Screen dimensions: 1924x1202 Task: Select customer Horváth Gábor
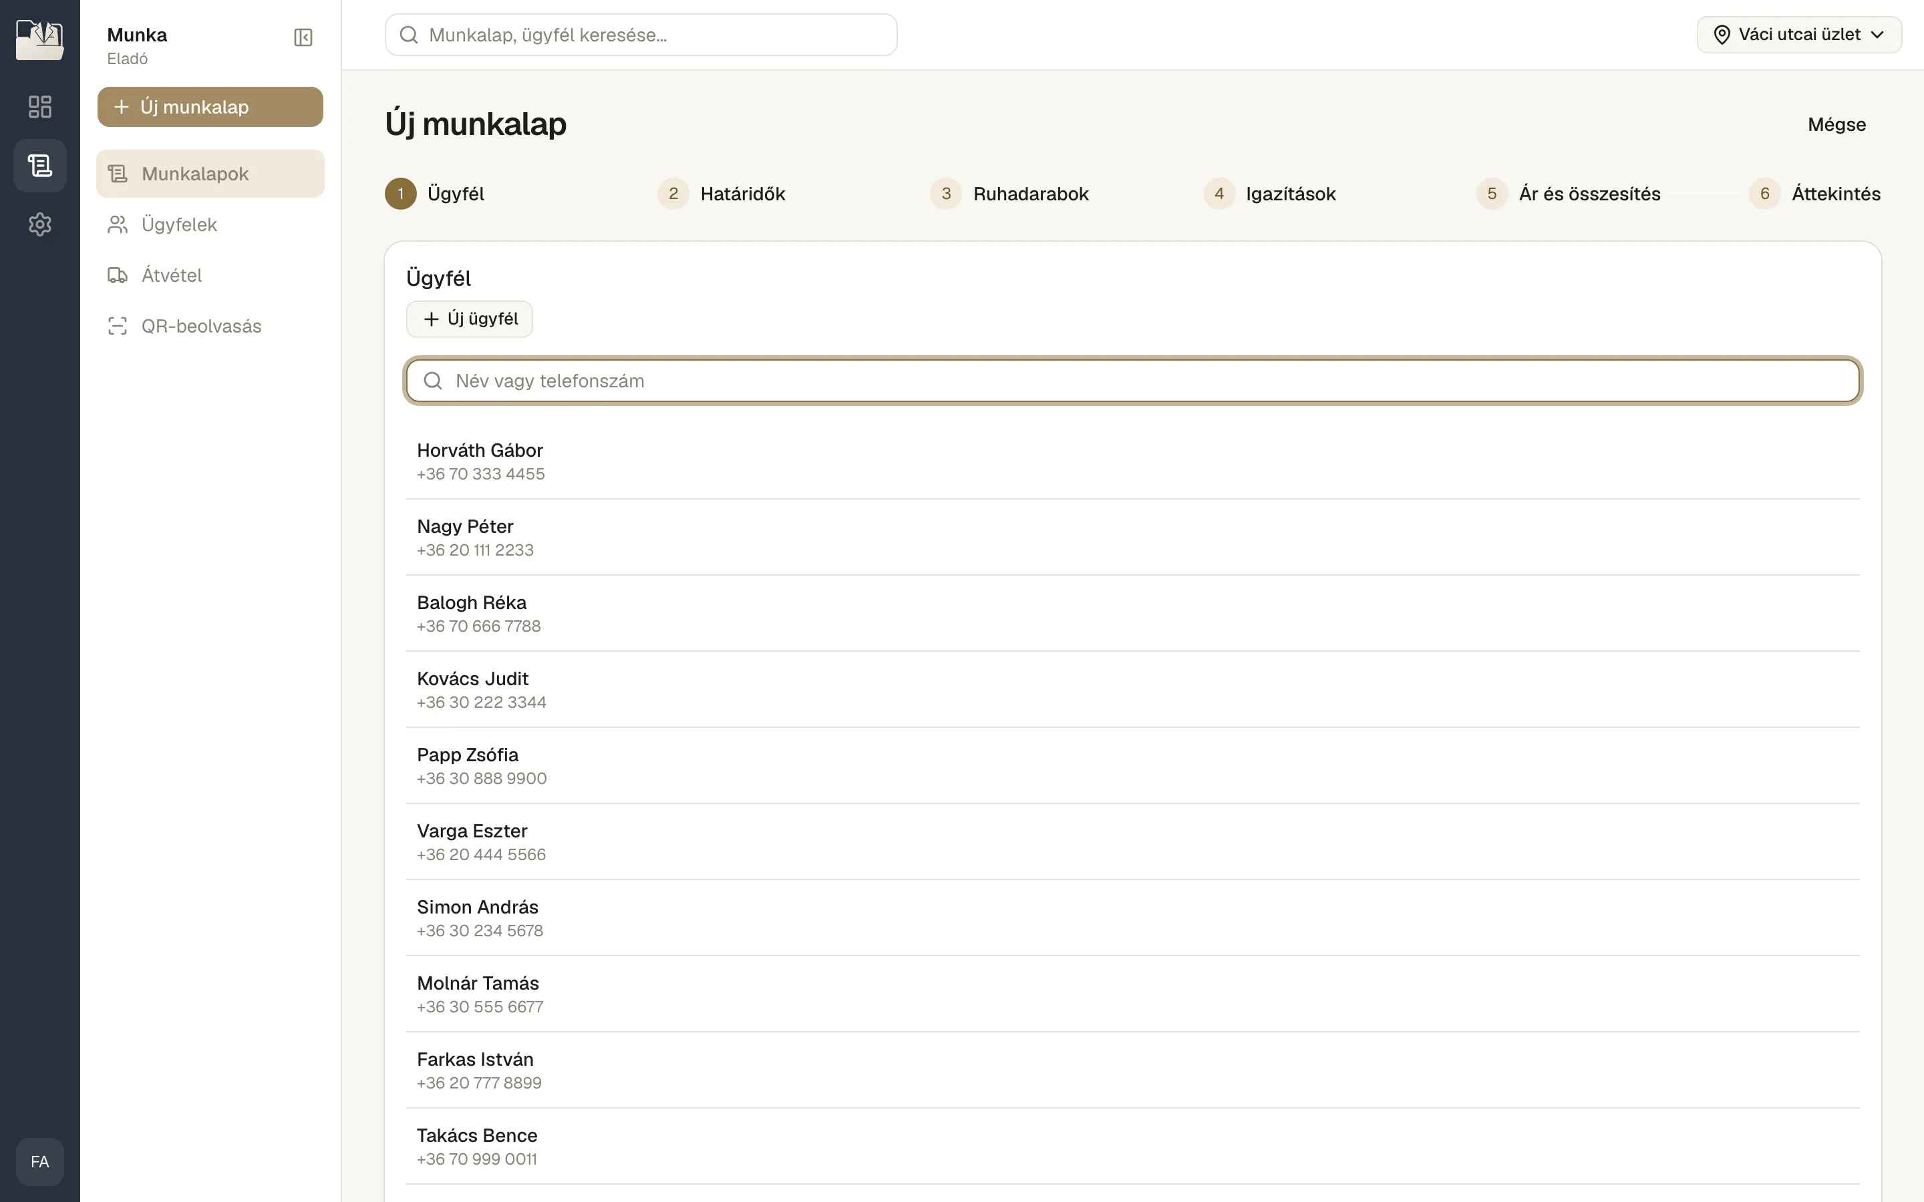click(1132, 461)
